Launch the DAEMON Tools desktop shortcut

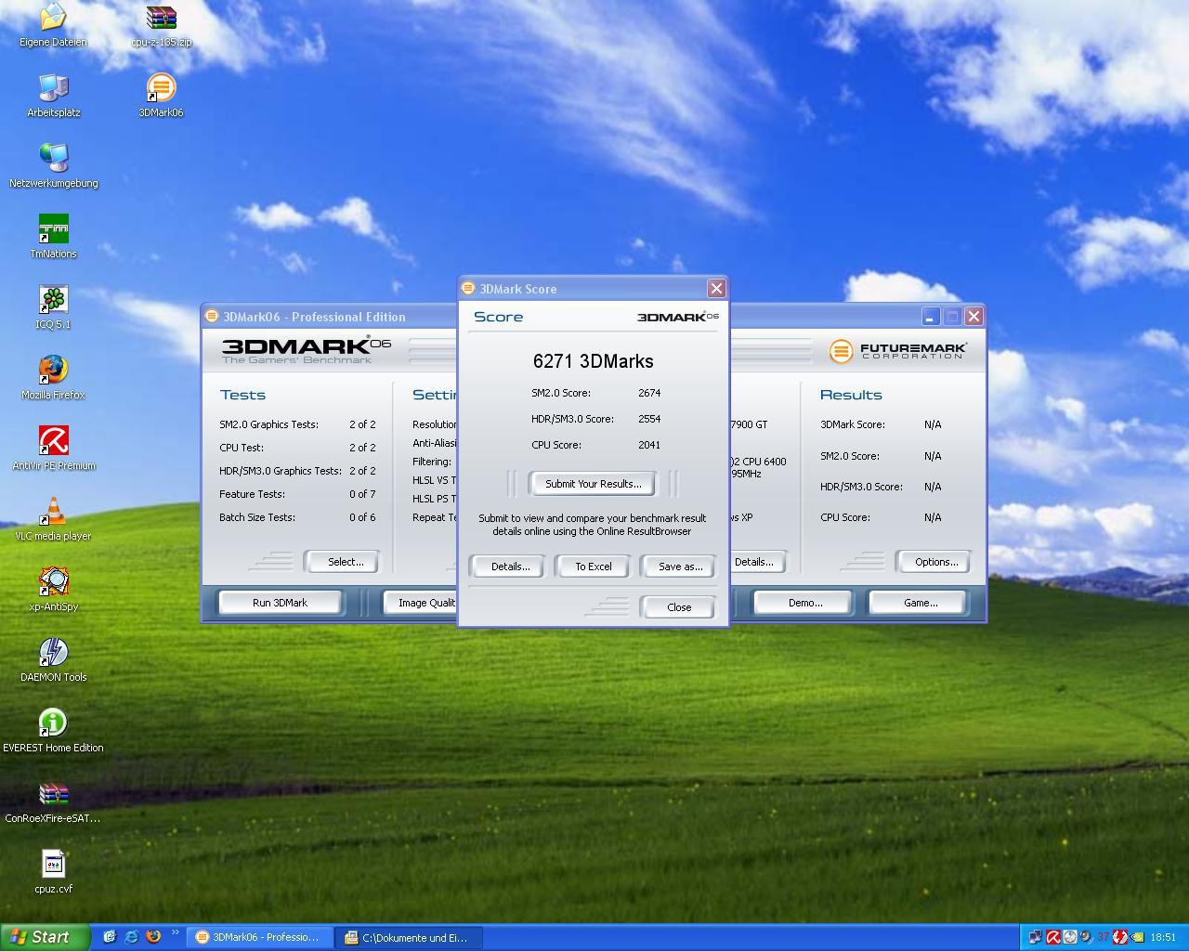pos(53,660)
